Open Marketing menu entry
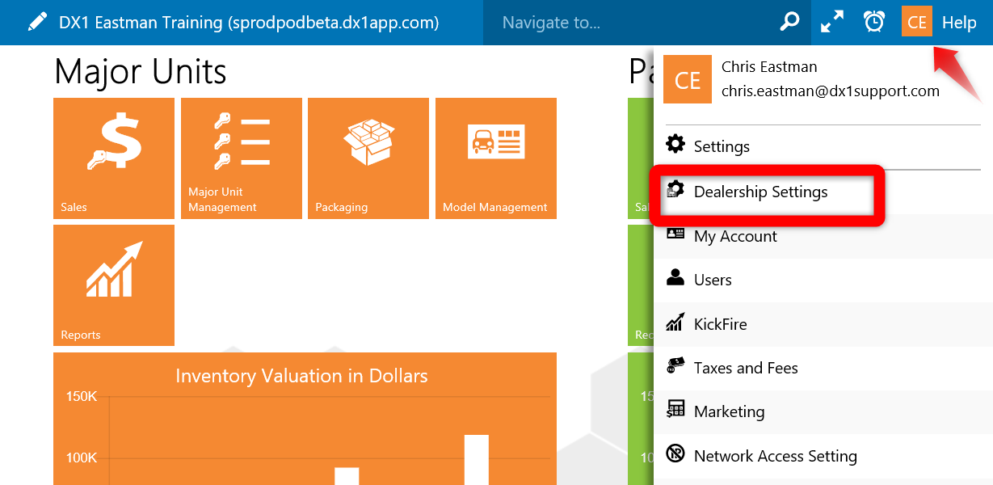 [x=823, y=411]
